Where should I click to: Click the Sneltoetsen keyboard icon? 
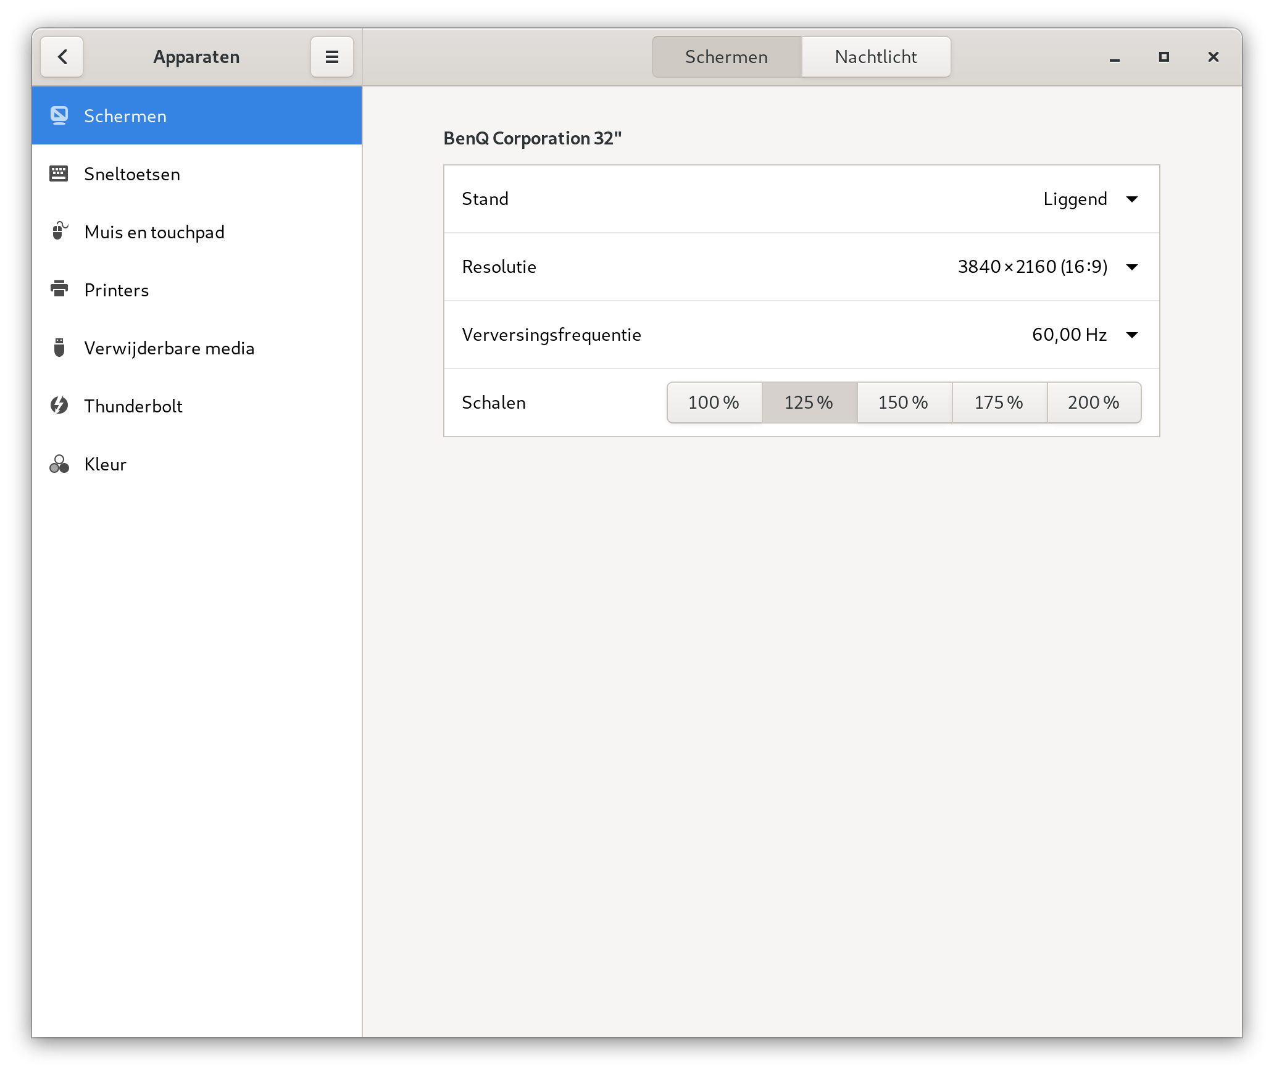59,173
